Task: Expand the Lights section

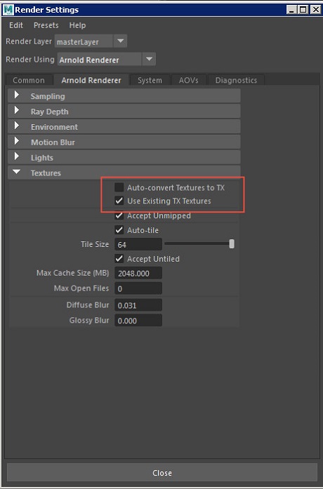Action: tap(124, 157)
